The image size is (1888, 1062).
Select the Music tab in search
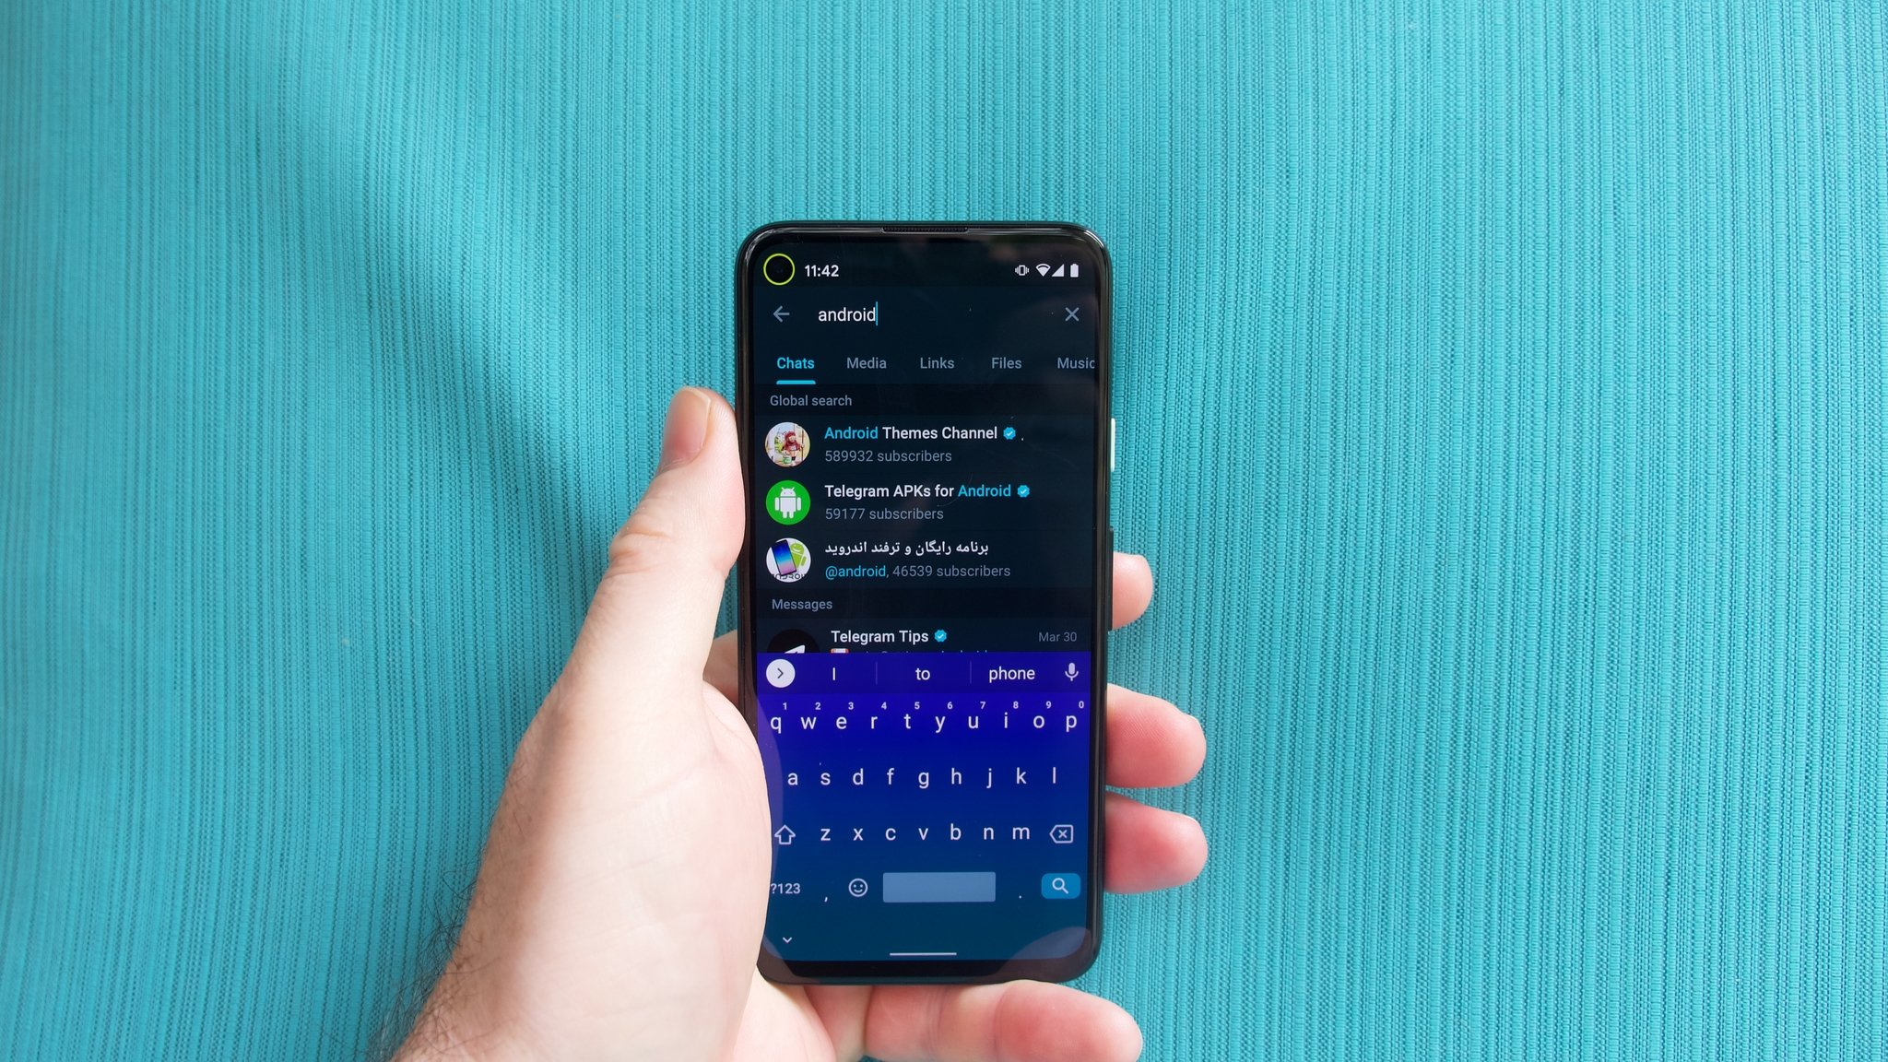coord(1075,363)
